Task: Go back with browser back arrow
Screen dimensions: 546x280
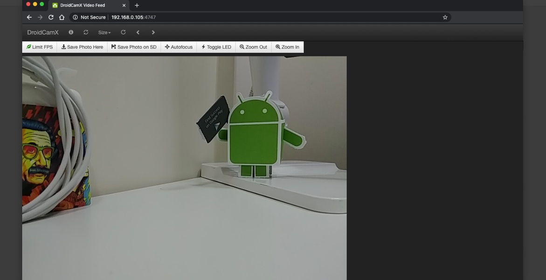Action: (29, 17)
